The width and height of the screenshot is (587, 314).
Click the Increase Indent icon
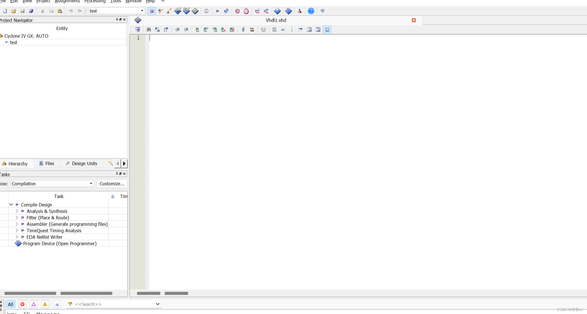point(177,29)
